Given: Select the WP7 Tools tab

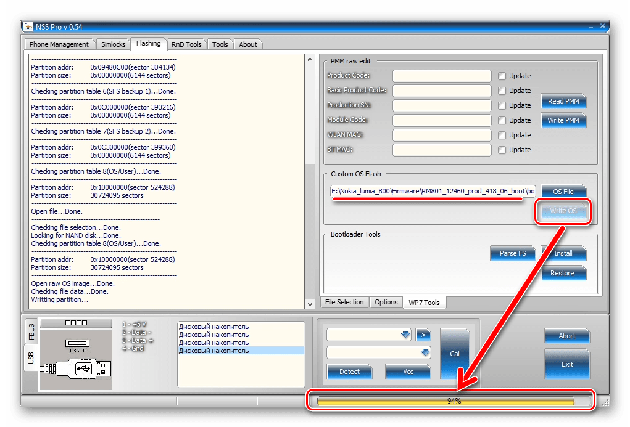Looking at the screenshot, I should [424, 302].
